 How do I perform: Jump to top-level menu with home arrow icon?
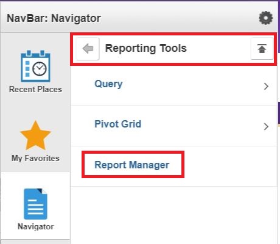pyautogui.click(x=262, y=48)
